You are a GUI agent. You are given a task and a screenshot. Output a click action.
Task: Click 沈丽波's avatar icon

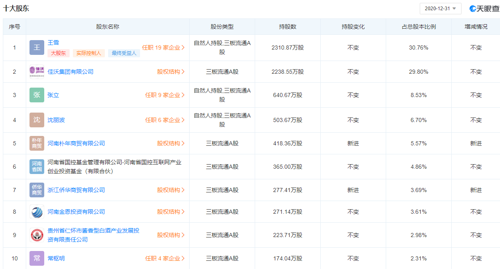37,120
